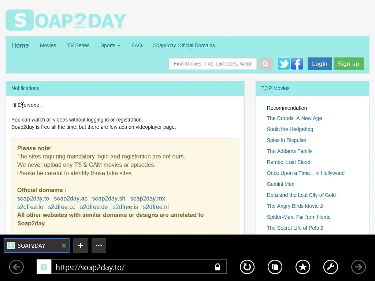The image size is (375, 281).
Task: Click the browser forward arrow
Action: [358, 267]
